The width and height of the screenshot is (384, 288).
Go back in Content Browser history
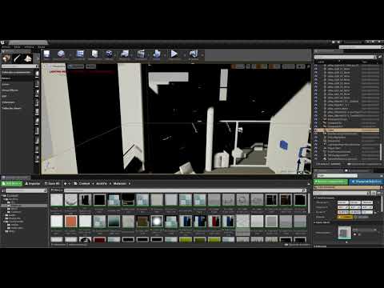pos(65,184)
